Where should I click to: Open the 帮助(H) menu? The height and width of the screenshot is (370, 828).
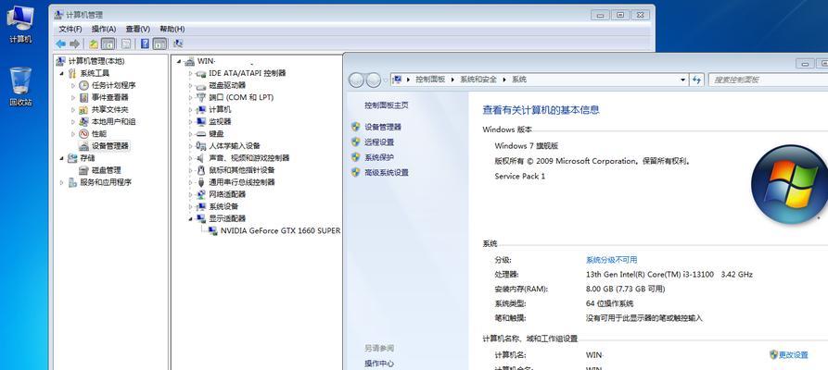(172, 29)
